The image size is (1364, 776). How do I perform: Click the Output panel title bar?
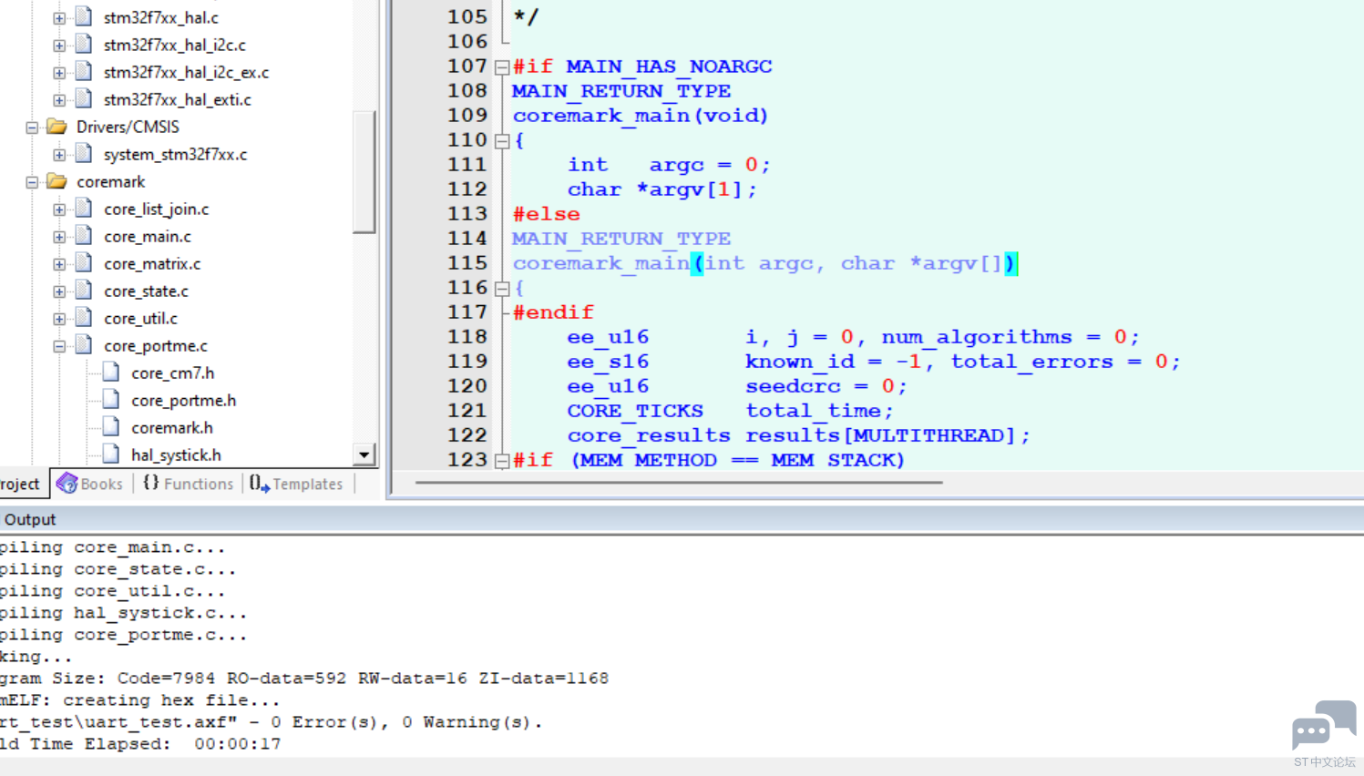point(682,519)
